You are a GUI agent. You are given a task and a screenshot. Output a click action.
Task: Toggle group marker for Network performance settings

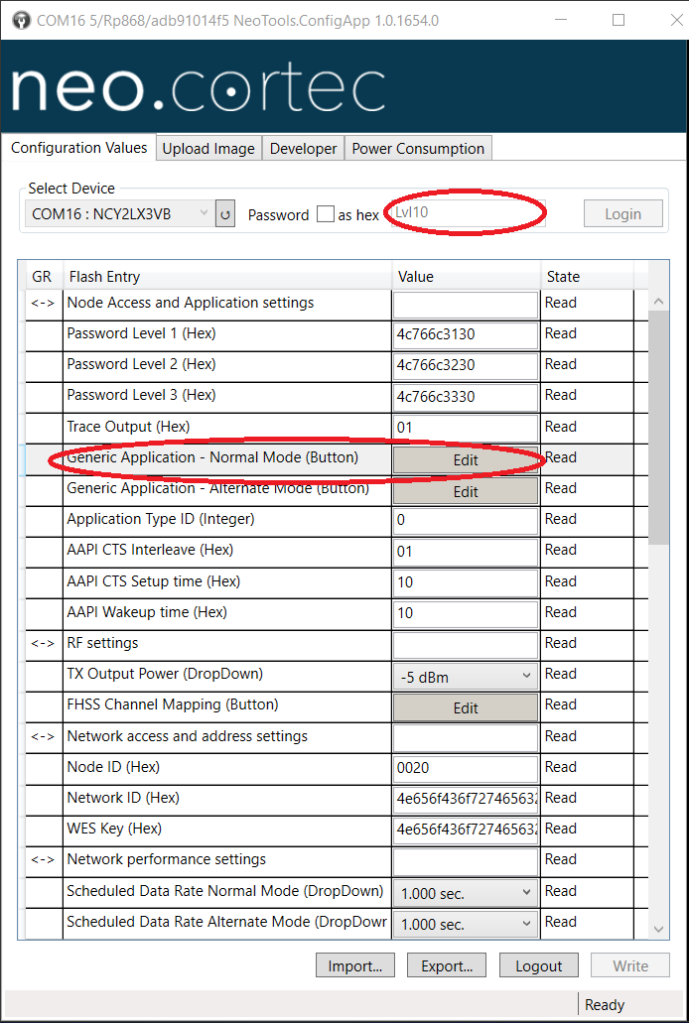pos(43,860)
